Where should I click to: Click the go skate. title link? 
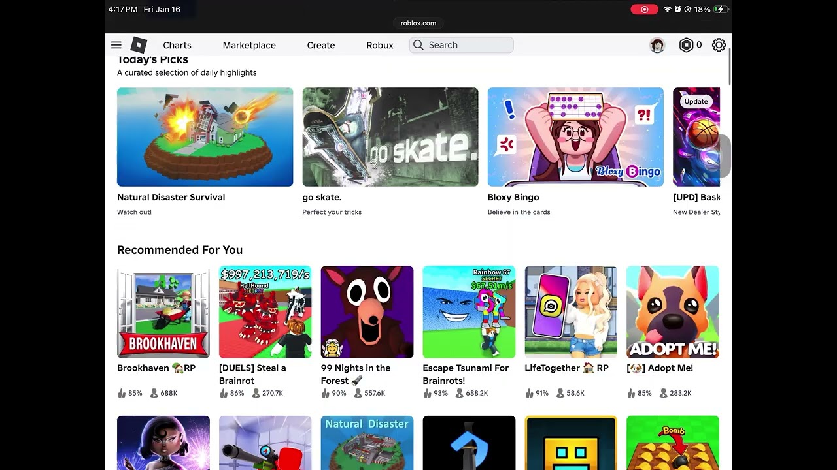coord(322,197)
